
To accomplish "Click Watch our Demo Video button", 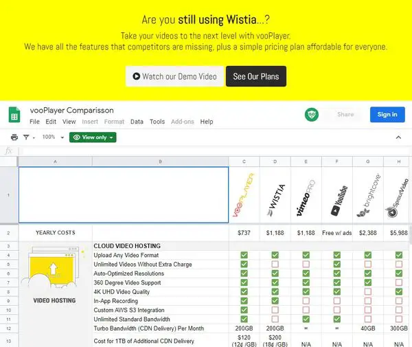I will (x=174, y=76).
